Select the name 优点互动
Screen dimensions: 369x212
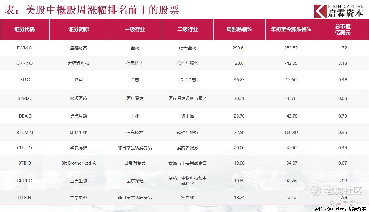(x=78, y=116)
